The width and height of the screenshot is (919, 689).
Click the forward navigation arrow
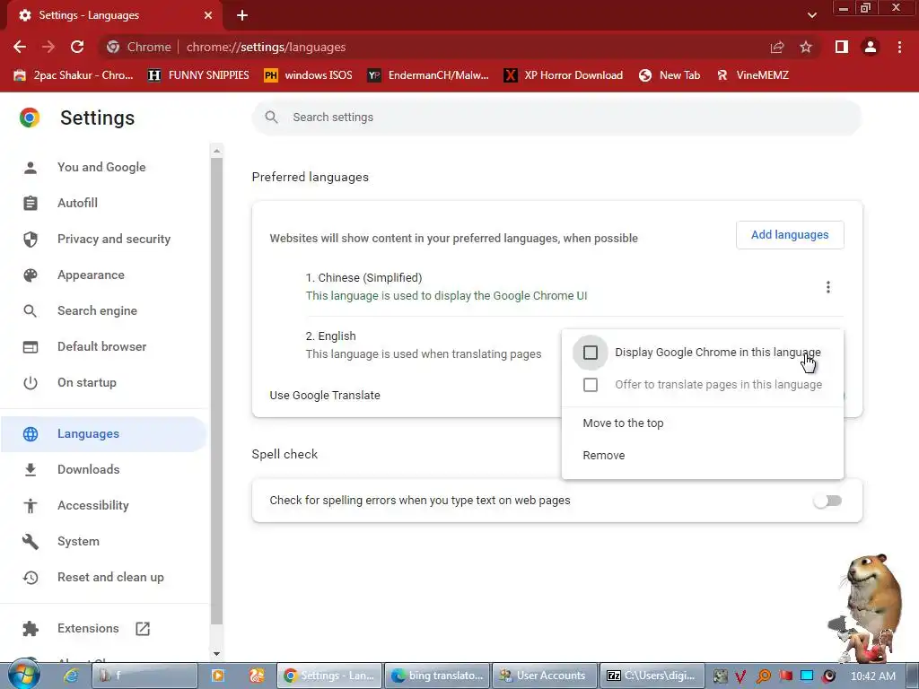click(x=48, y=47)
